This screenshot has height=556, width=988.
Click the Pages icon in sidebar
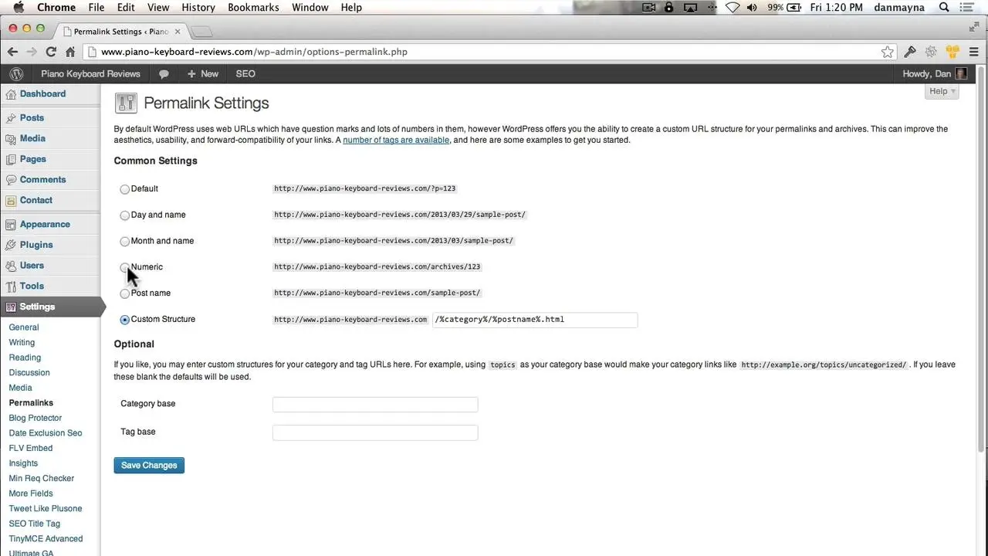coord(11,159)
